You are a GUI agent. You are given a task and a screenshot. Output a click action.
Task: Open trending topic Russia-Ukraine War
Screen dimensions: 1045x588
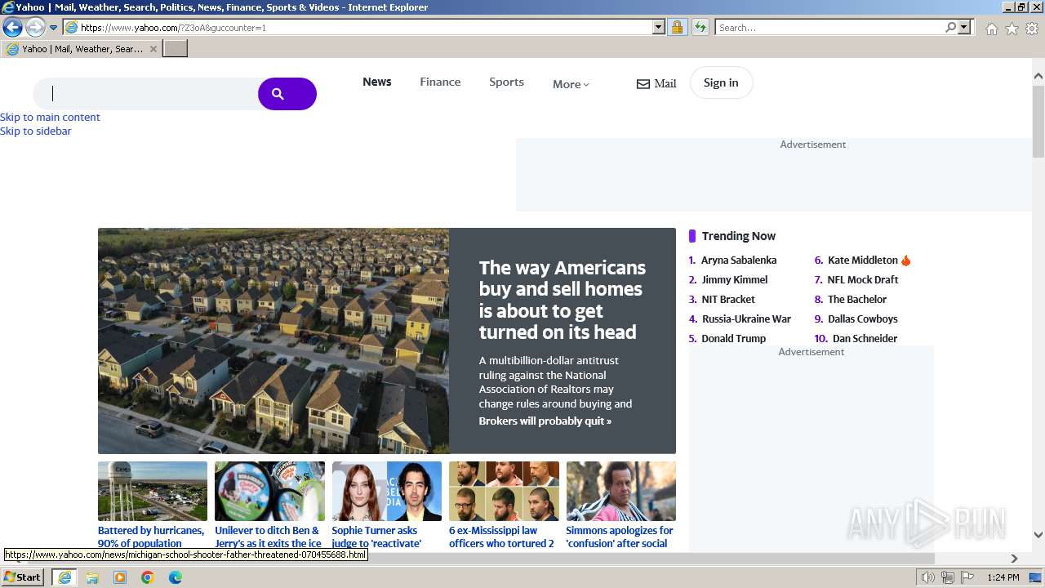coord(746,319)
